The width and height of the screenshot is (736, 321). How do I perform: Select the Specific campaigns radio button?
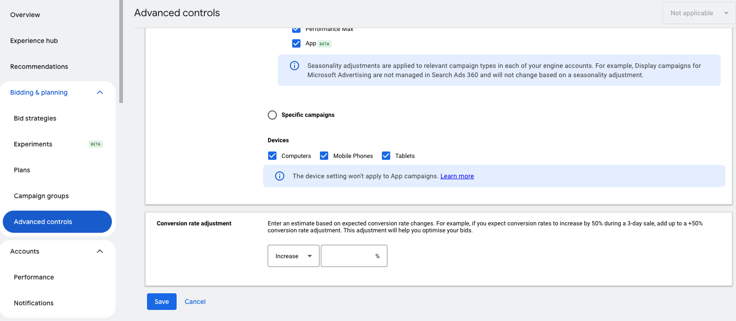pos(272,115)
